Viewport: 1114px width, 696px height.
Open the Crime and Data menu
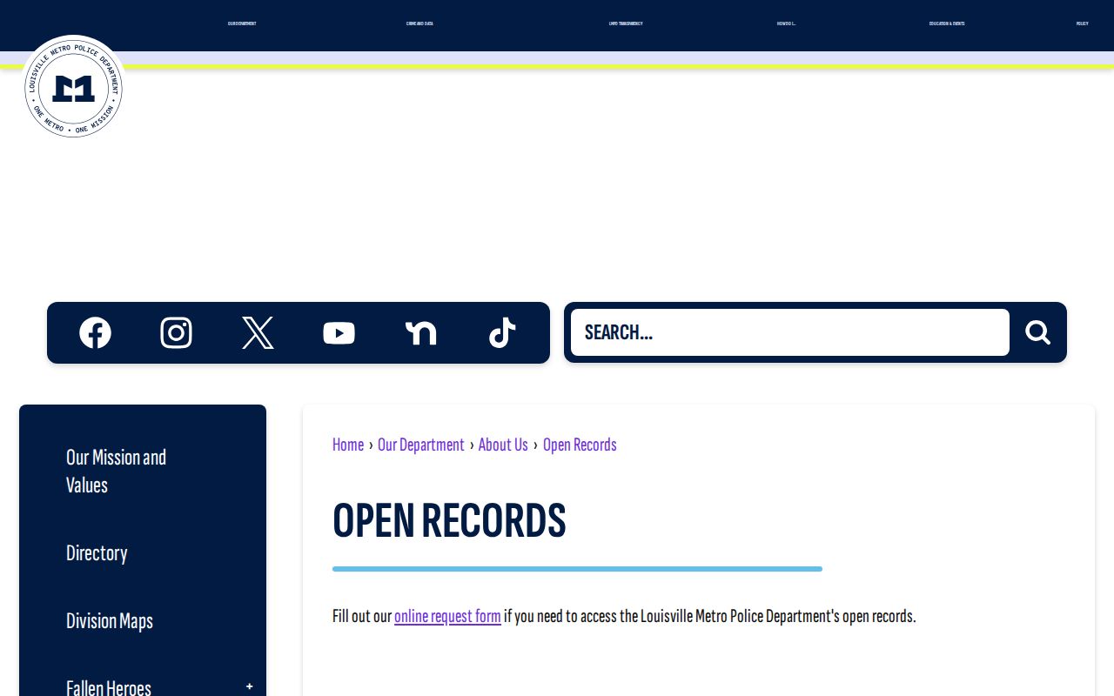click(x=419, y=23)
